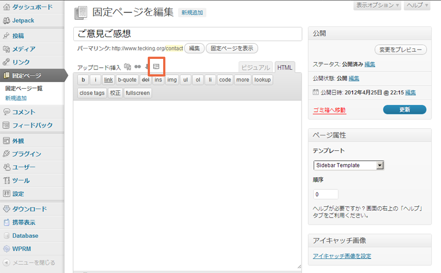Viewport: 441px width, 273px height.
Task: Click the mobile icon next to 携帯表示
Action: tap(6, 222)
